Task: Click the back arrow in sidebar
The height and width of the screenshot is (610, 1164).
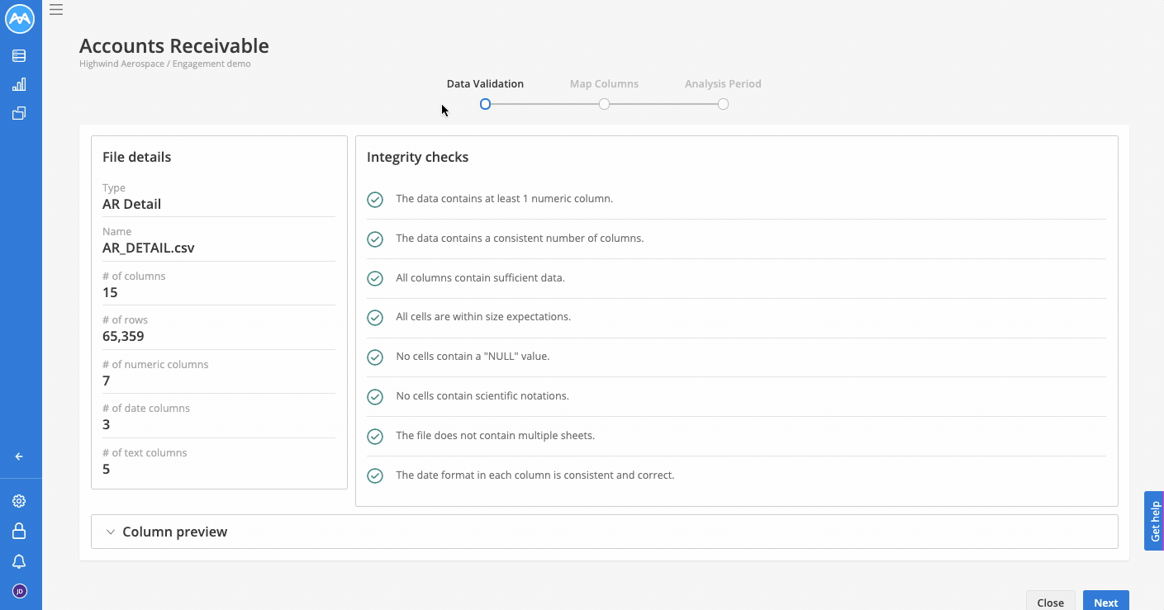Action: pos(19,456)
